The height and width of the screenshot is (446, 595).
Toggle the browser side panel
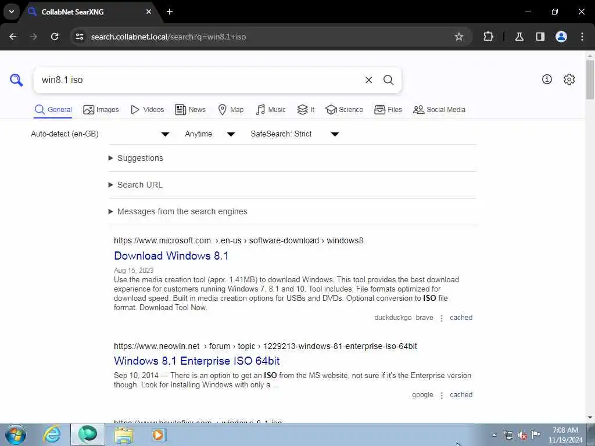click(x=540, y=37)
